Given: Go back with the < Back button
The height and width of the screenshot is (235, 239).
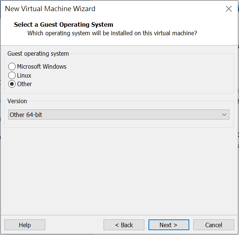Looking at the screenshot, I should (124, 225).
